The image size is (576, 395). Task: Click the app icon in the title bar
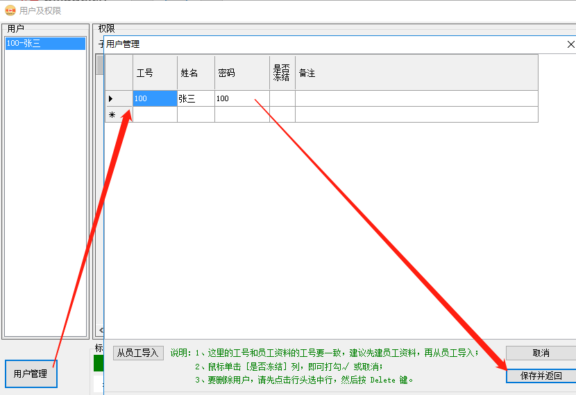(x=10, y=10)
